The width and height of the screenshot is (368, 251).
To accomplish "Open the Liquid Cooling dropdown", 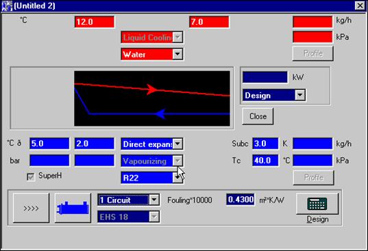I will tap(177, 37).
